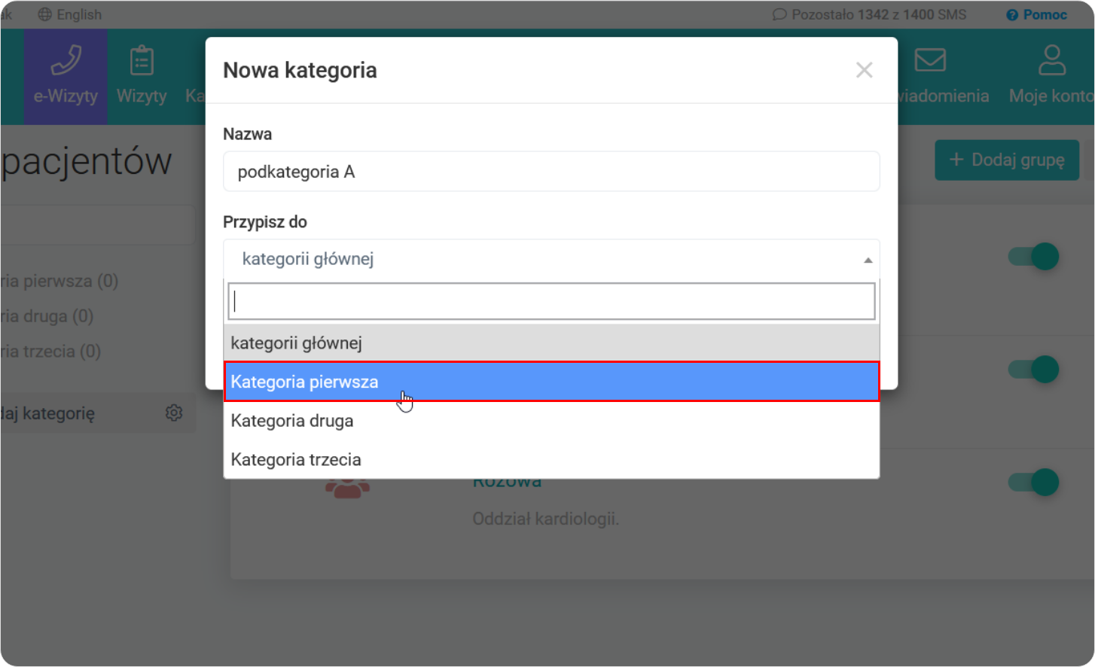The image size is (1095, 667).
Task: Select sidebar category pierwsza (0)
Action: (x=59, y=281)
